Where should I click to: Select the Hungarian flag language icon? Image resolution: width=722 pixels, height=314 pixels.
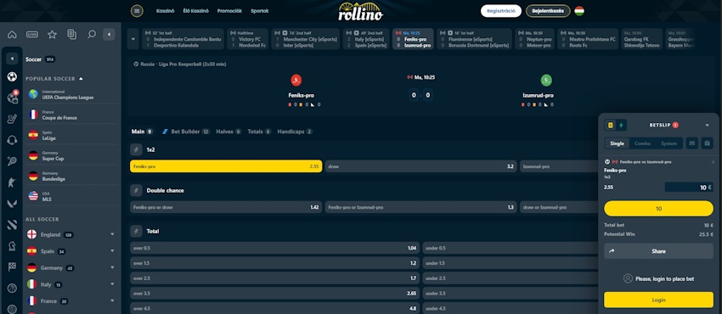pos(579,11)
